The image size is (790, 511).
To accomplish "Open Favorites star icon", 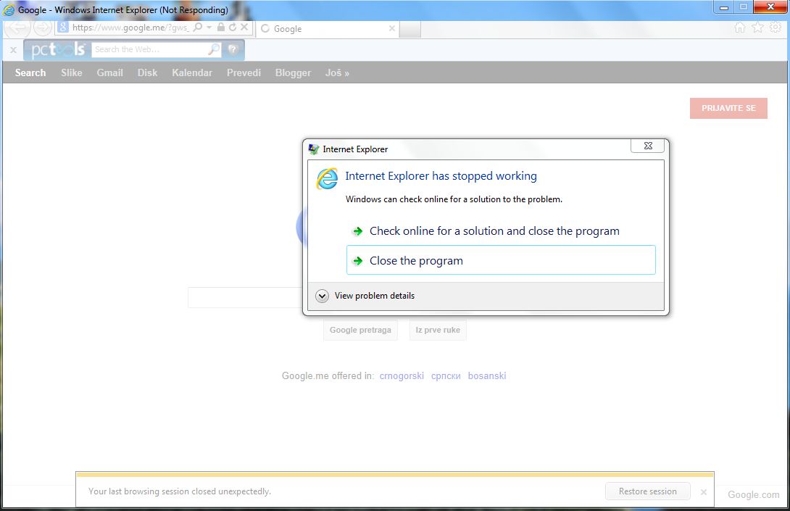I will (757, 28).
